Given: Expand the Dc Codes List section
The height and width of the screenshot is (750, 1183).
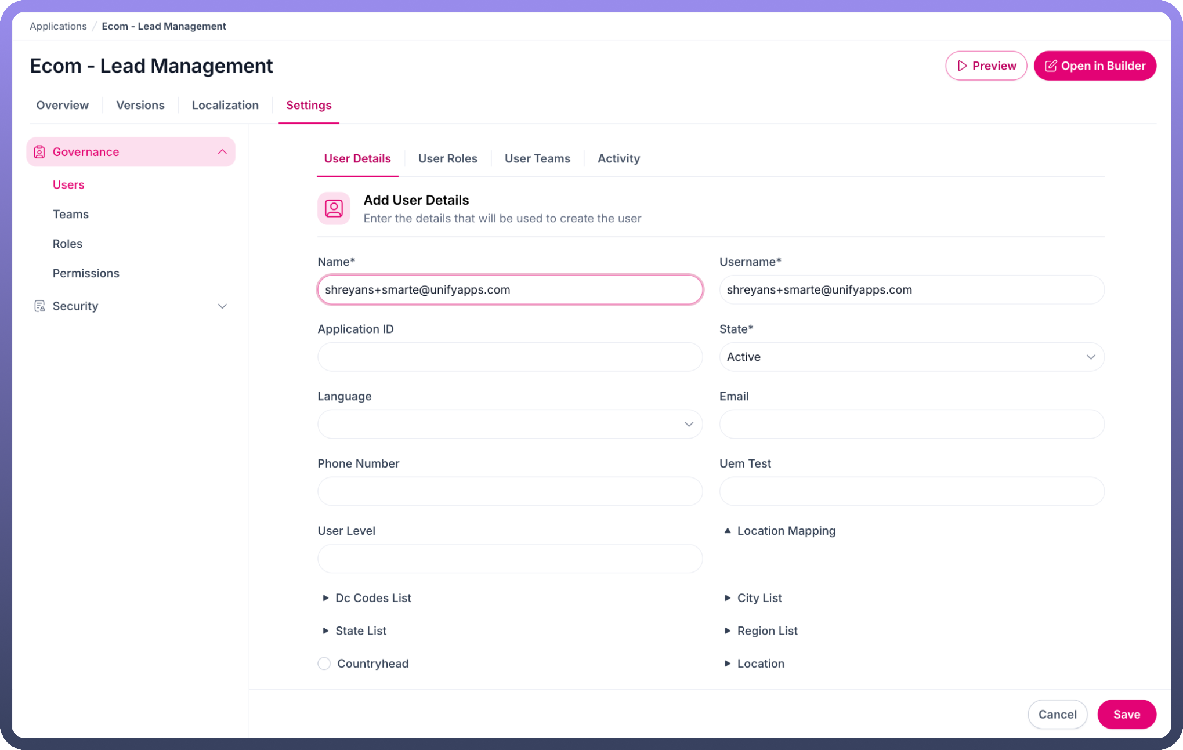Looking at the screenshot, I should 325,598.
